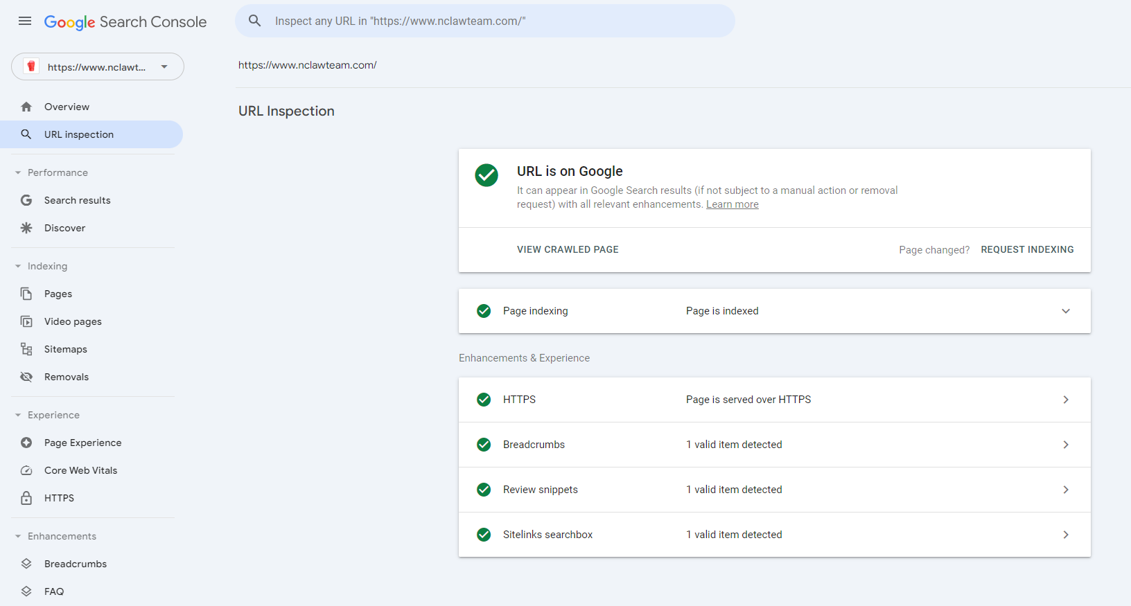
Task: Click the Page Experience plus-circle icon
Action: click(x=26, y=443)
